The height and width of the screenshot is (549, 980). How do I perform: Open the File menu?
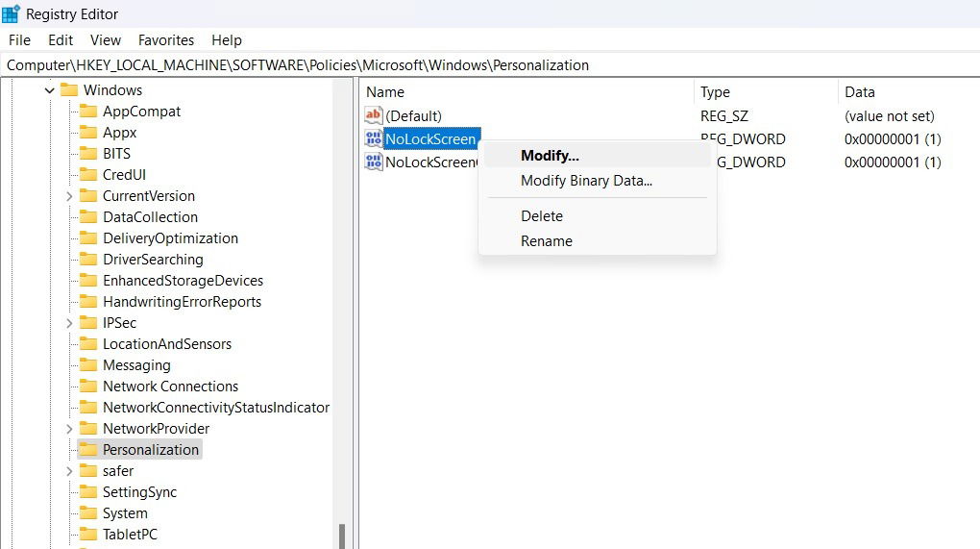pyautogui.click(x=19, y=40)
